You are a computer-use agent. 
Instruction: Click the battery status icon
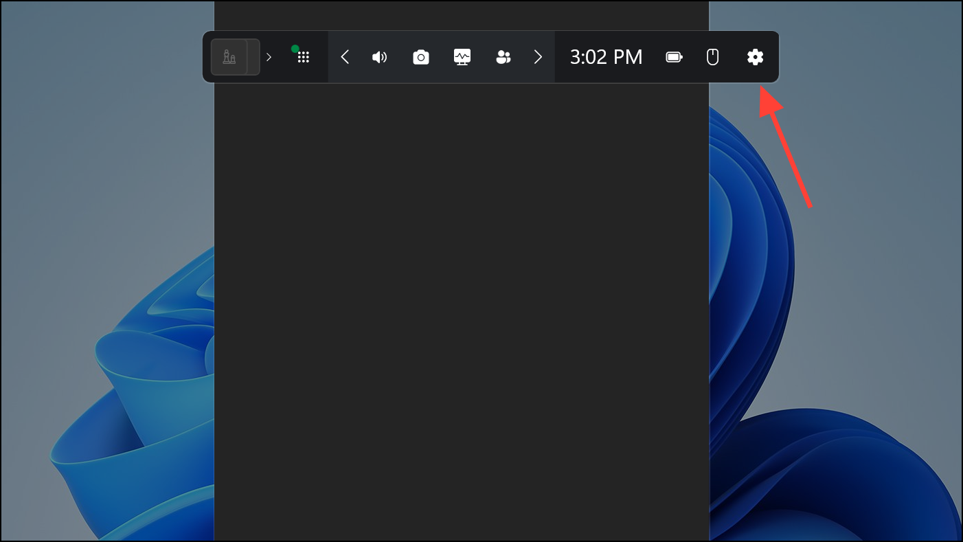click(675, 57)
